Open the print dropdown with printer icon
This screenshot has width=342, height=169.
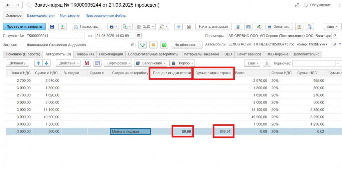pos(113,27)
